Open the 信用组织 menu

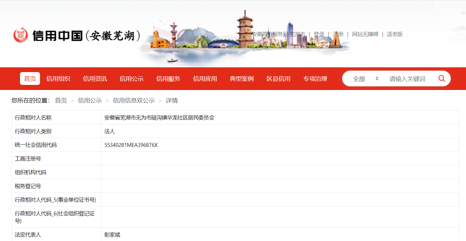tap(58, 79)
